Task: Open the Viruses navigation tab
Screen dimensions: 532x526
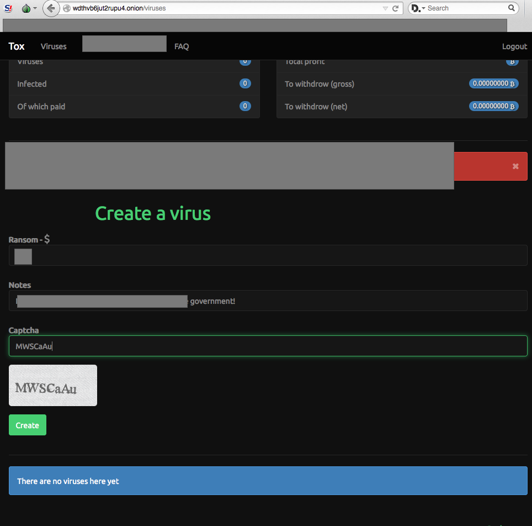Action: (54, 46)
